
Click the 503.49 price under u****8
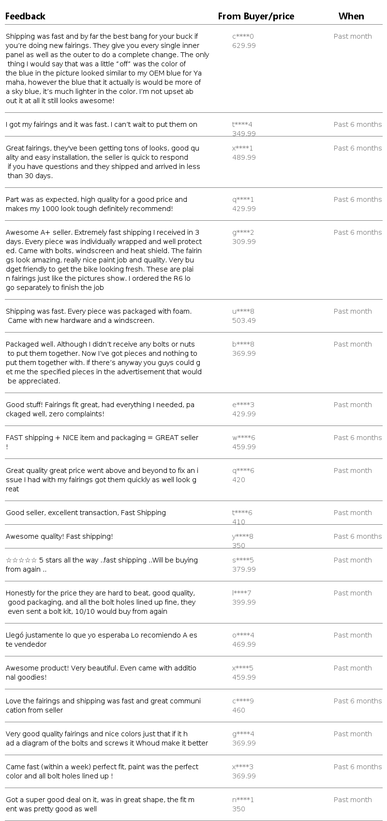click(x=244, y=320)
